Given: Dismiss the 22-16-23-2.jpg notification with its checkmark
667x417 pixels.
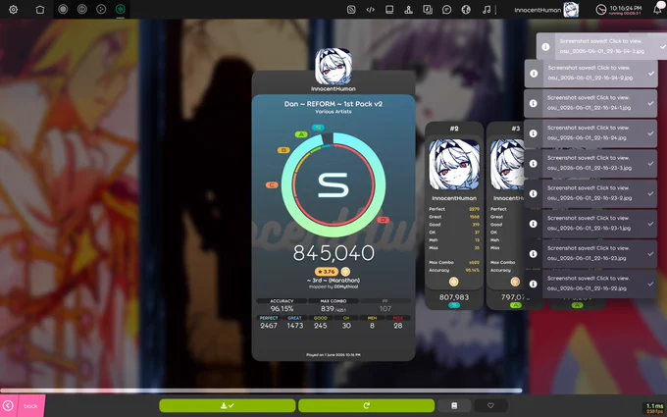Looking at the screenshot, I should click(x=651, y=193).
